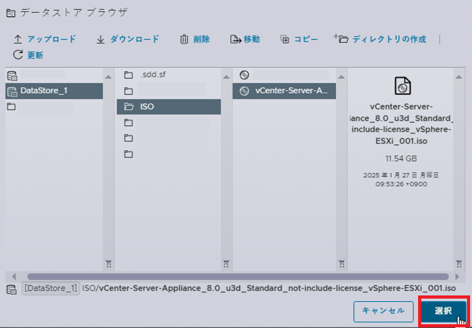Click the folder icon below DataStore_1
The image size is (472, 328).
click(x=11, y=106)
